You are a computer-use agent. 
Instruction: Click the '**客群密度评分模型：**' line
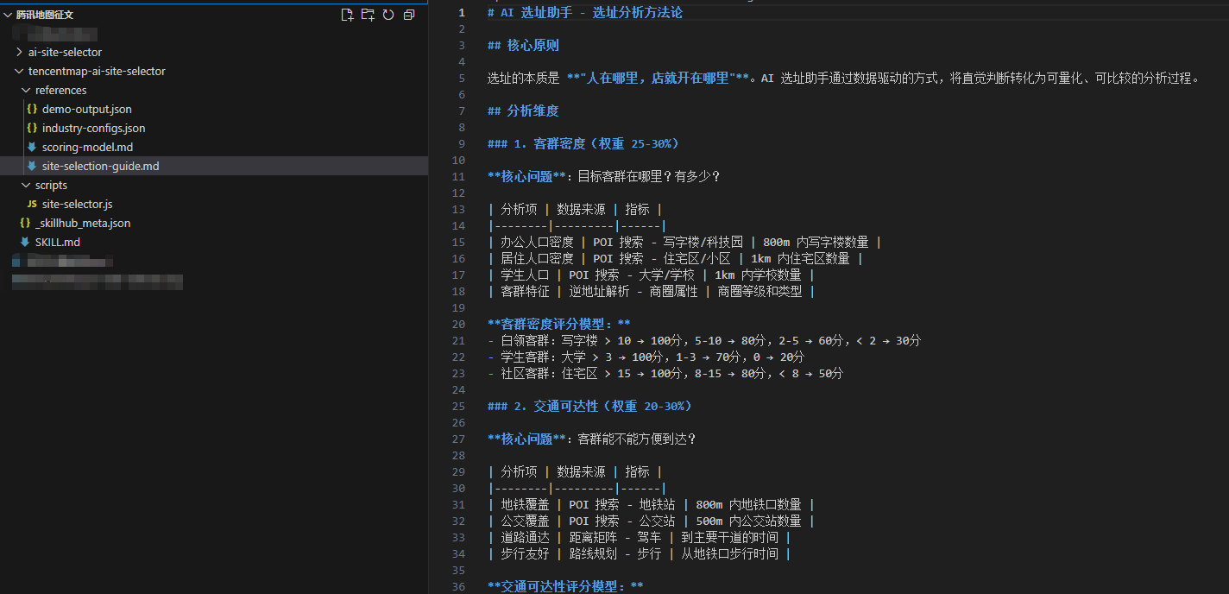coord(559,325)
